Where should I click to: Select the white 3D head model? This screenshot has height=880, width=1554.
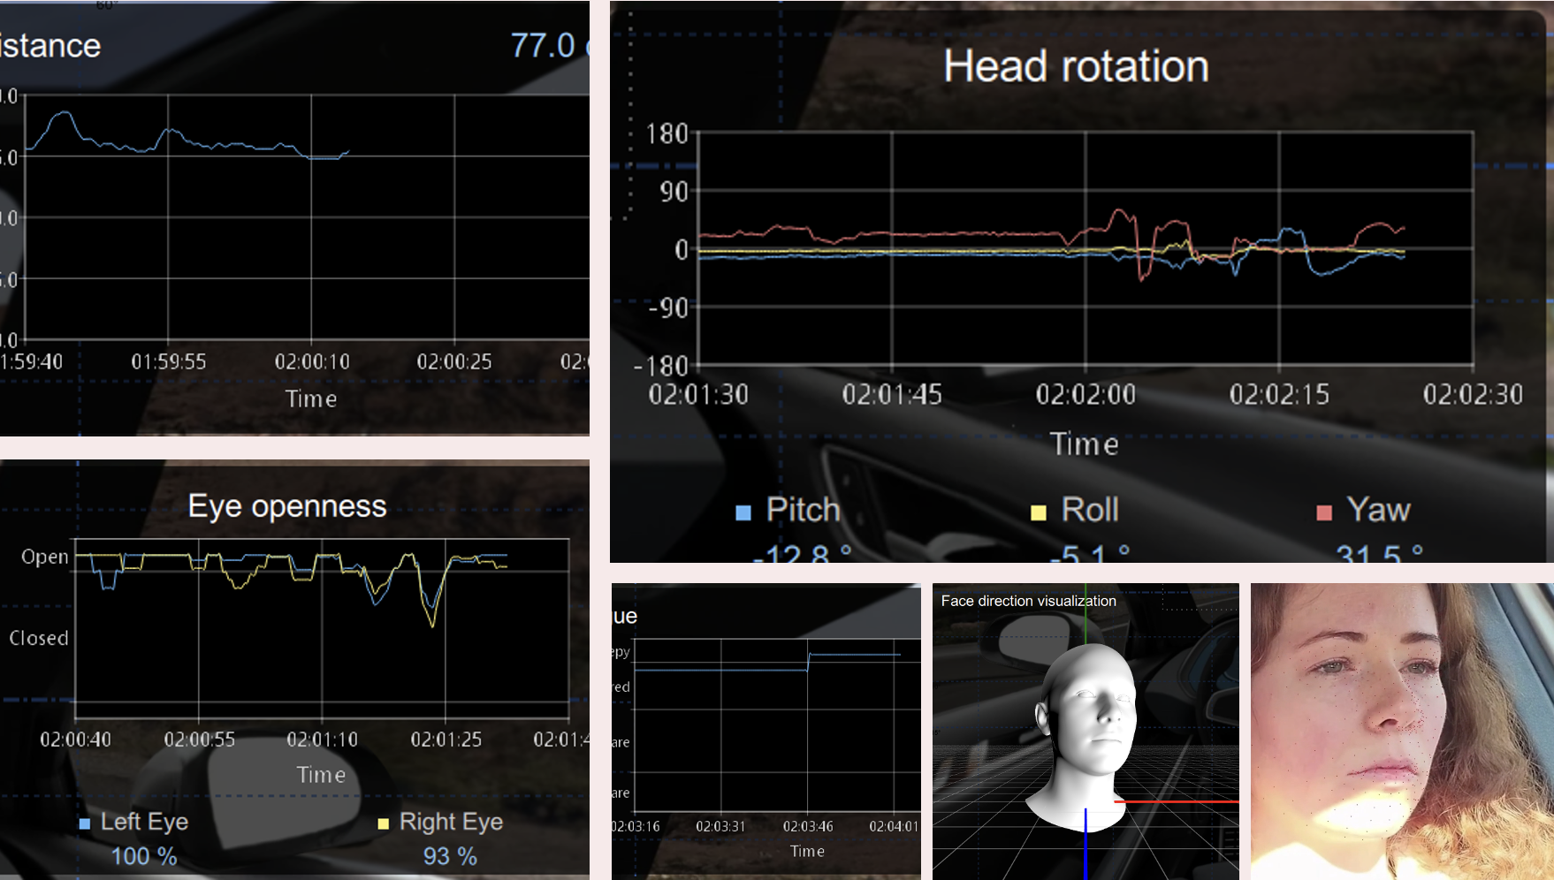coord(1087,724)
